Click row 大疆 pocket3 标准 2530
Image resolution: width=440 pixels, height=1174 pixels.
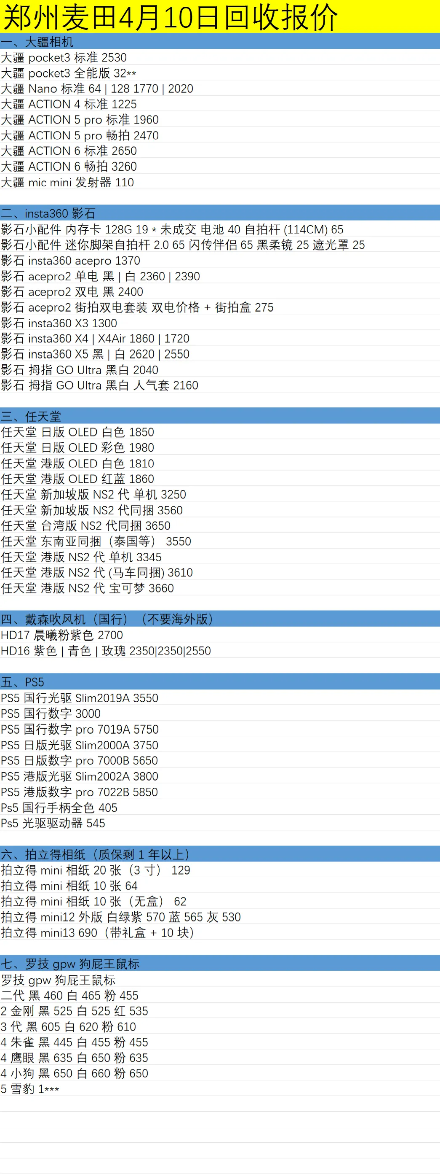220,57
